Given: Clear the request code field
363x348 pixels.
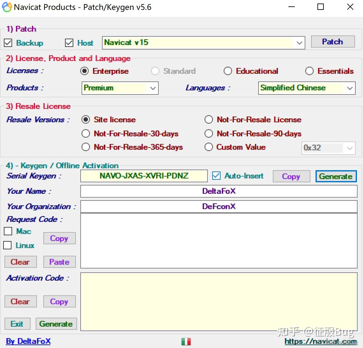Looking at the screenshot, I should pos(20,262).
